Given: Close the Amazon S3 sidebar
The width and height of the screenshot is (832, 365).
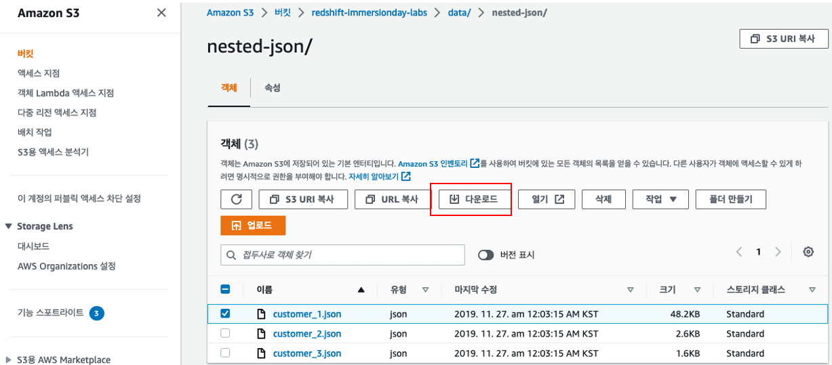Looking at the screenshot, I should click(161, 12).
